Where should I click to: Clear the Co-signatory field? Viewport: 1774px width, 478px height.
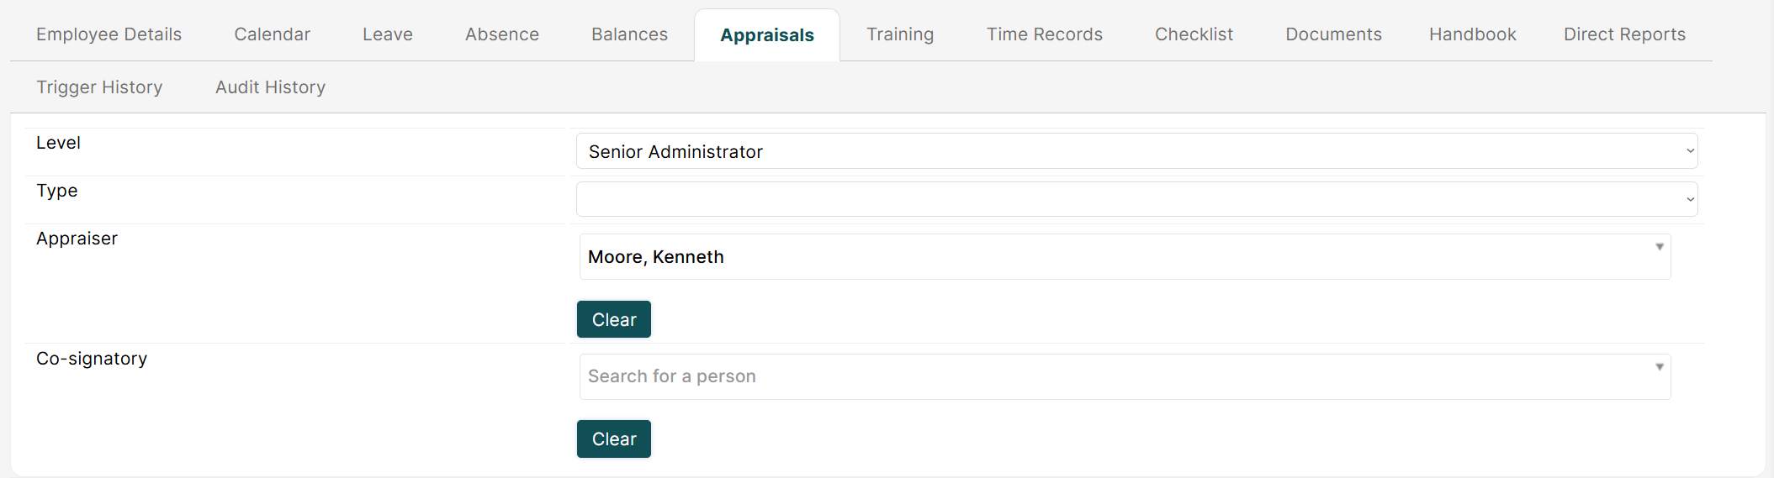[614, 439]
